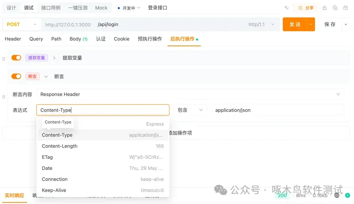
Task: Select Content-Type from suggestion list
Action: [x=103, y=135]
